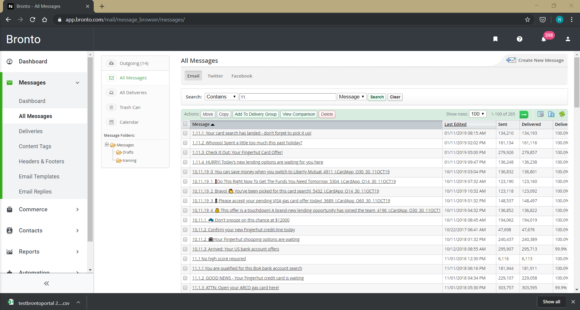580x310 pixels.
Task: Click the green refresh icon above table
Action: 562,114
